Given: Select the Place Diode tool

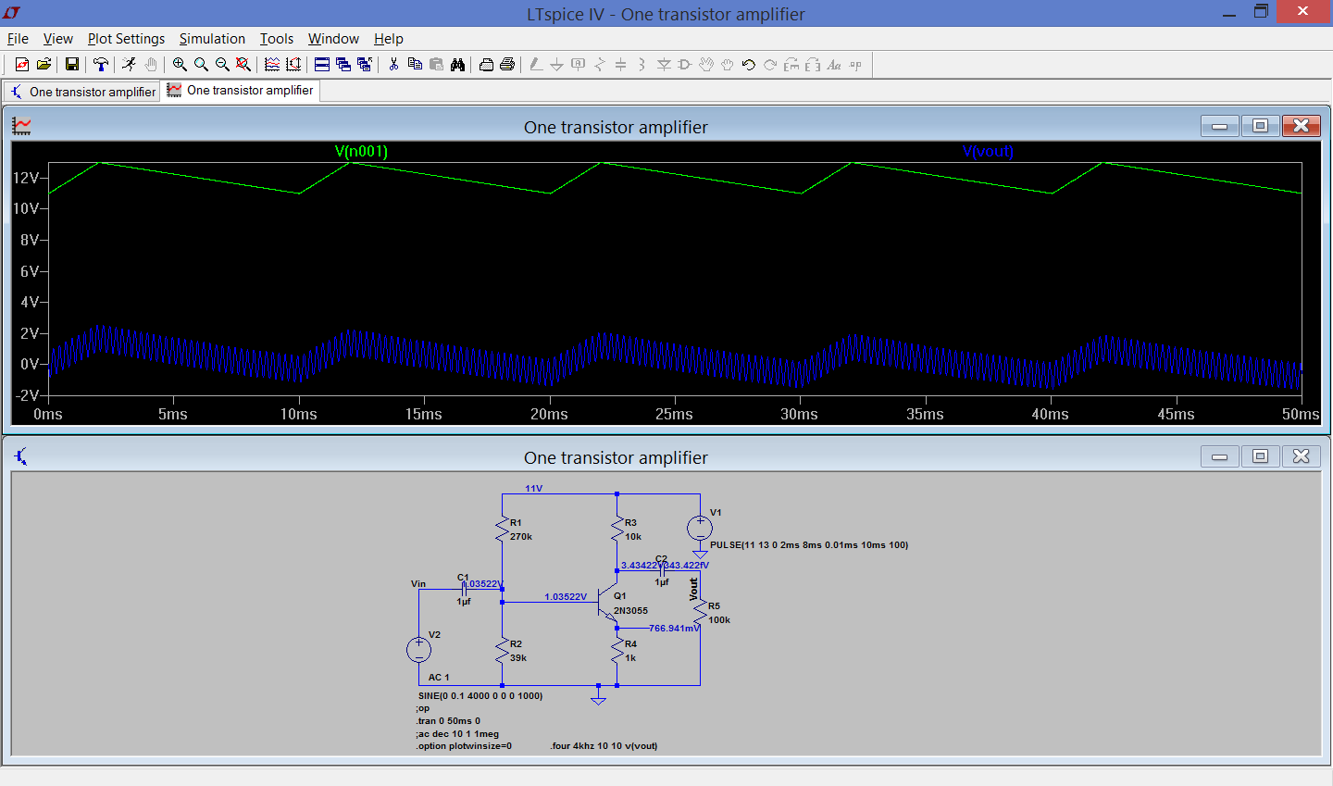Looking at the screenshot, I should pos(664,64).
